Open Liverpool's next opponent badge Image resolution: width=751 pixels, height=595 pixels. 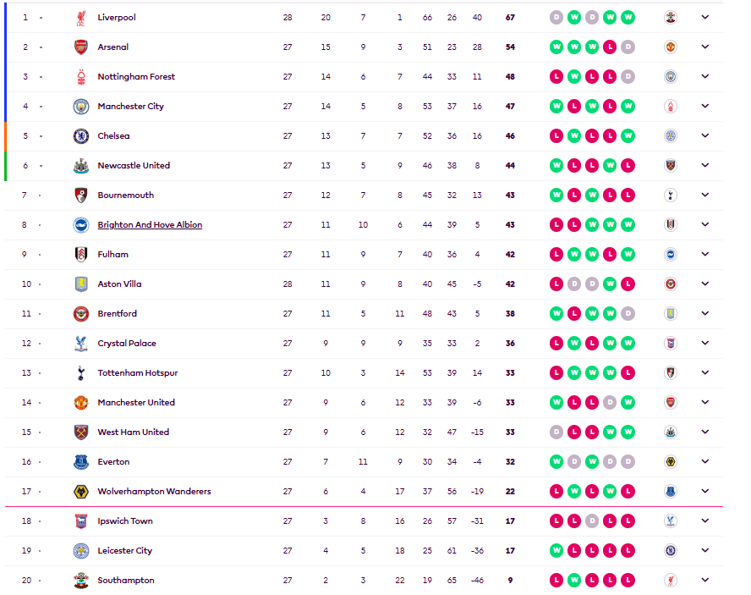671,18
